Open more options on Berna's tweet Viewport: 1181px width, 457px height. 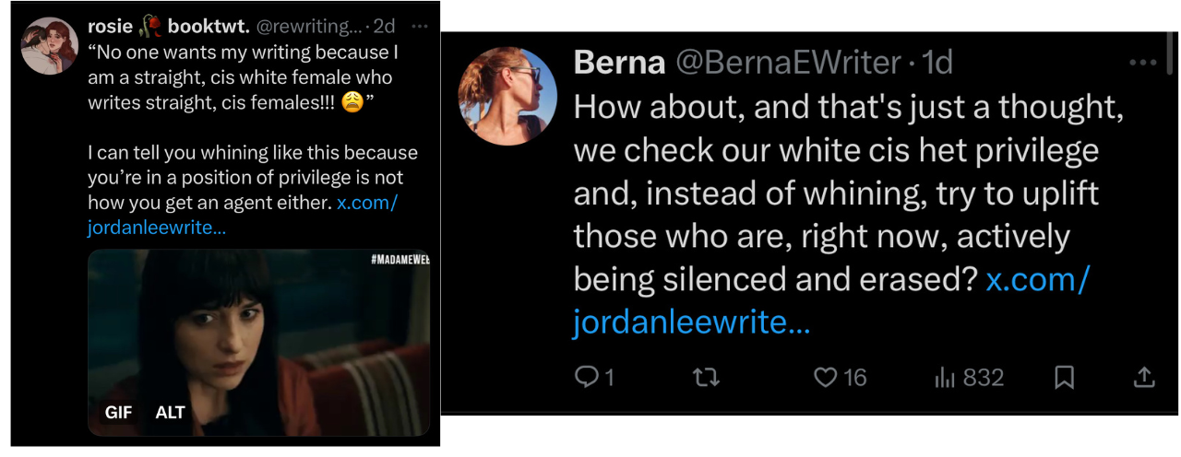click(x=1142, y=63)
